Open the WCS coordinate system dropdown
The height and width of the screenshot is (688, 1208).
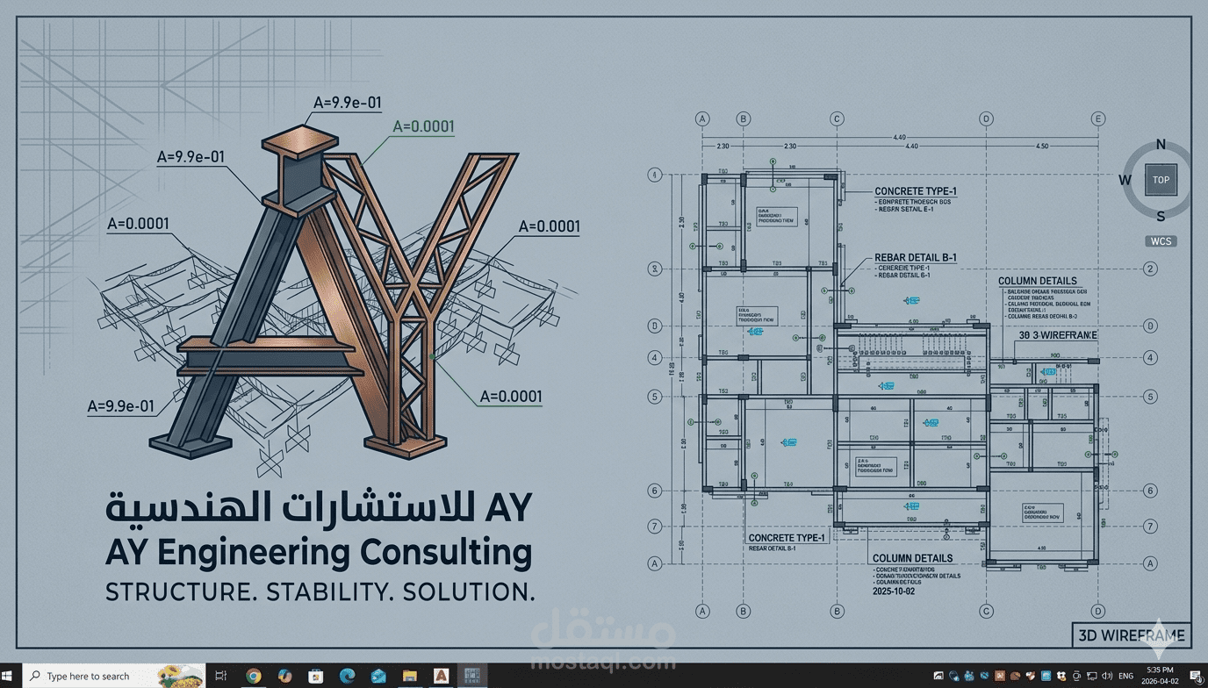point(1161,241)
